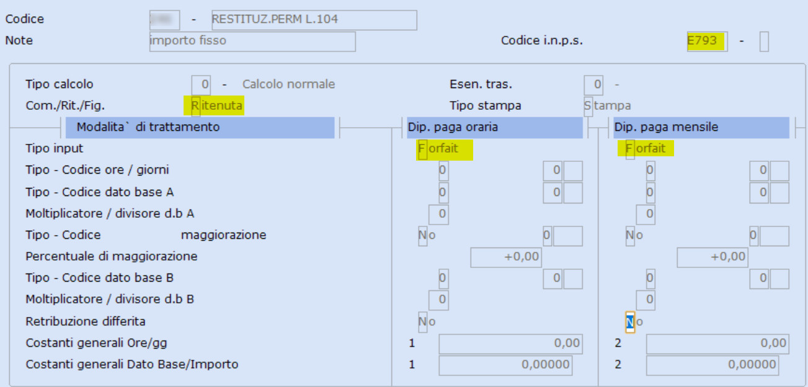This screenshot has width=808, height=387.
Task: Click the Tipo calcolo value field
Action: pyautogui.click(x=201, y=84)
